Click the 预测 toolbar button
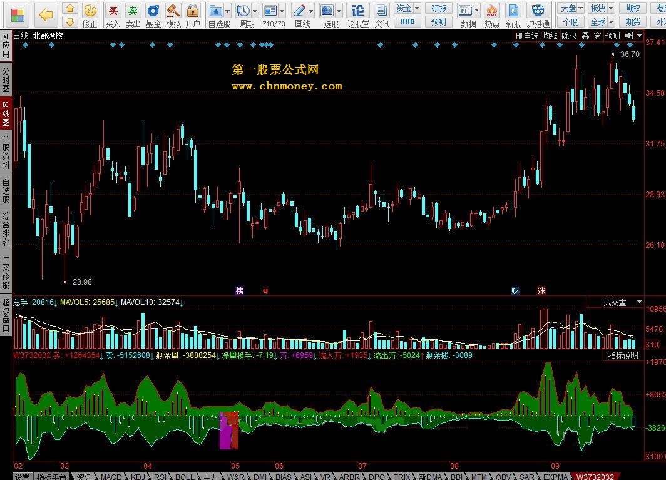Image resolution: width=666 pixels, height=480 pixels. (x=439, y=22)
